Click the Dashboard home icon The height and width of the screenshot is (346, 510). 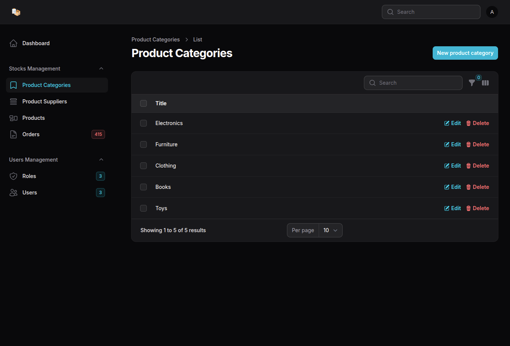point(13,43)
